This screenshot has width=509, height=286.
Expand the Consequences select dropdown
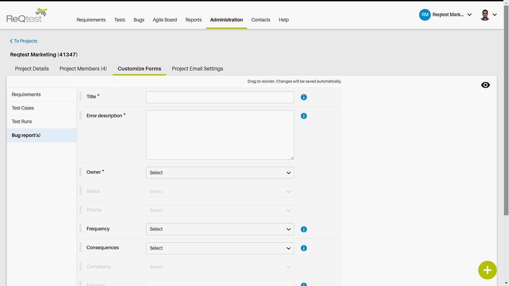click(220, 248)
